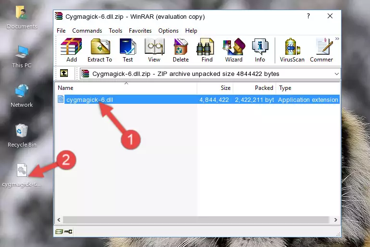Click the 4,844,422 size value
Viewport: 370px width, 247px height.
[x=214, y=99]
